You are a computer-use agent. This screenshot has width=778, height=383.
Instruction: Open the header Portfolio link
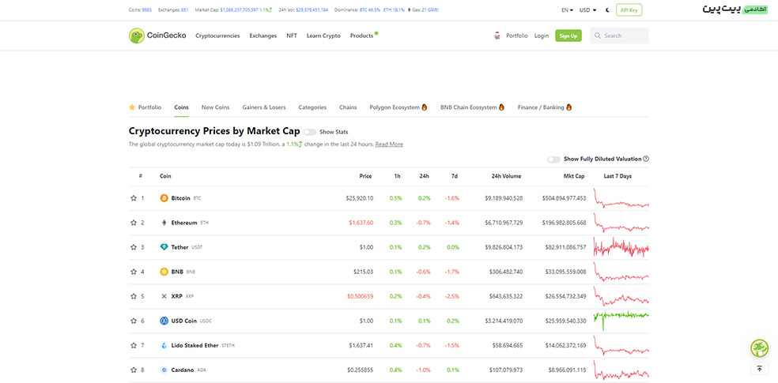tap(517, 36)
